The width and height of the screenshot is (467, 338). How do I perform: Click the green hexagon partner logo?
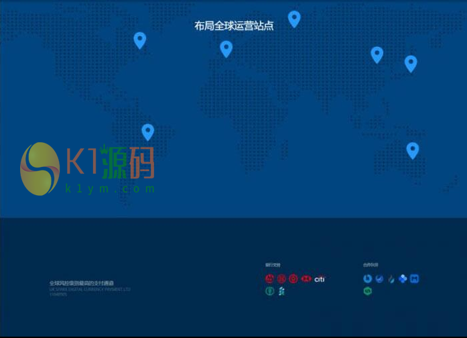[368, 291]
